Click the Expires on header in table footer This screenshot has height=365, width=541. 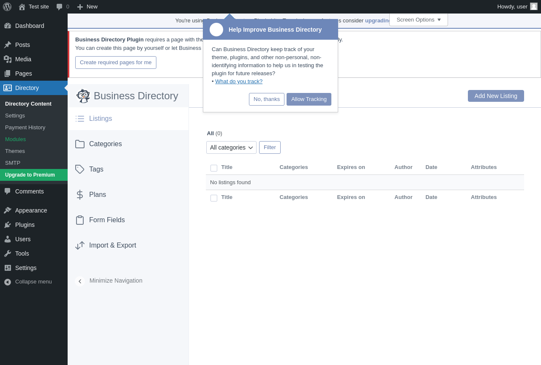(351, 197)
